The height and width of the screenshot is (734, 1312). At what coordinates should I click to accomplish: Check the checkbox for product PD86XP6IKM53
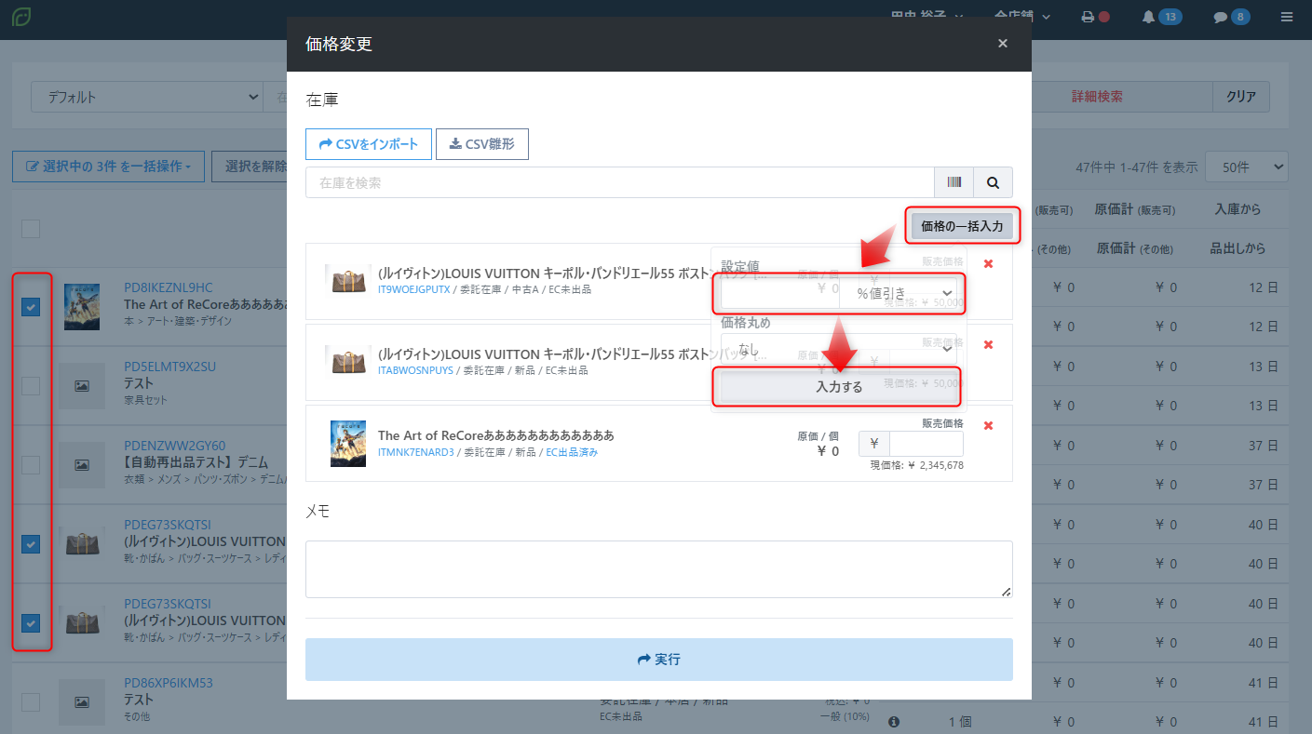point(31,702)
